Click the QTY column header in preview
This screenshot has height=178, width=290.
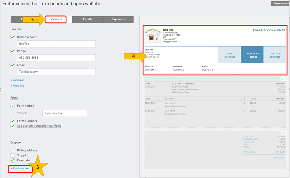(x=243, y=99)
